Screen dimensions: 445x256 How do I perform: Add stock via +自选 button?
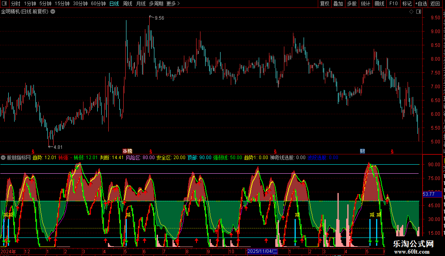click(x=421, y=4)
